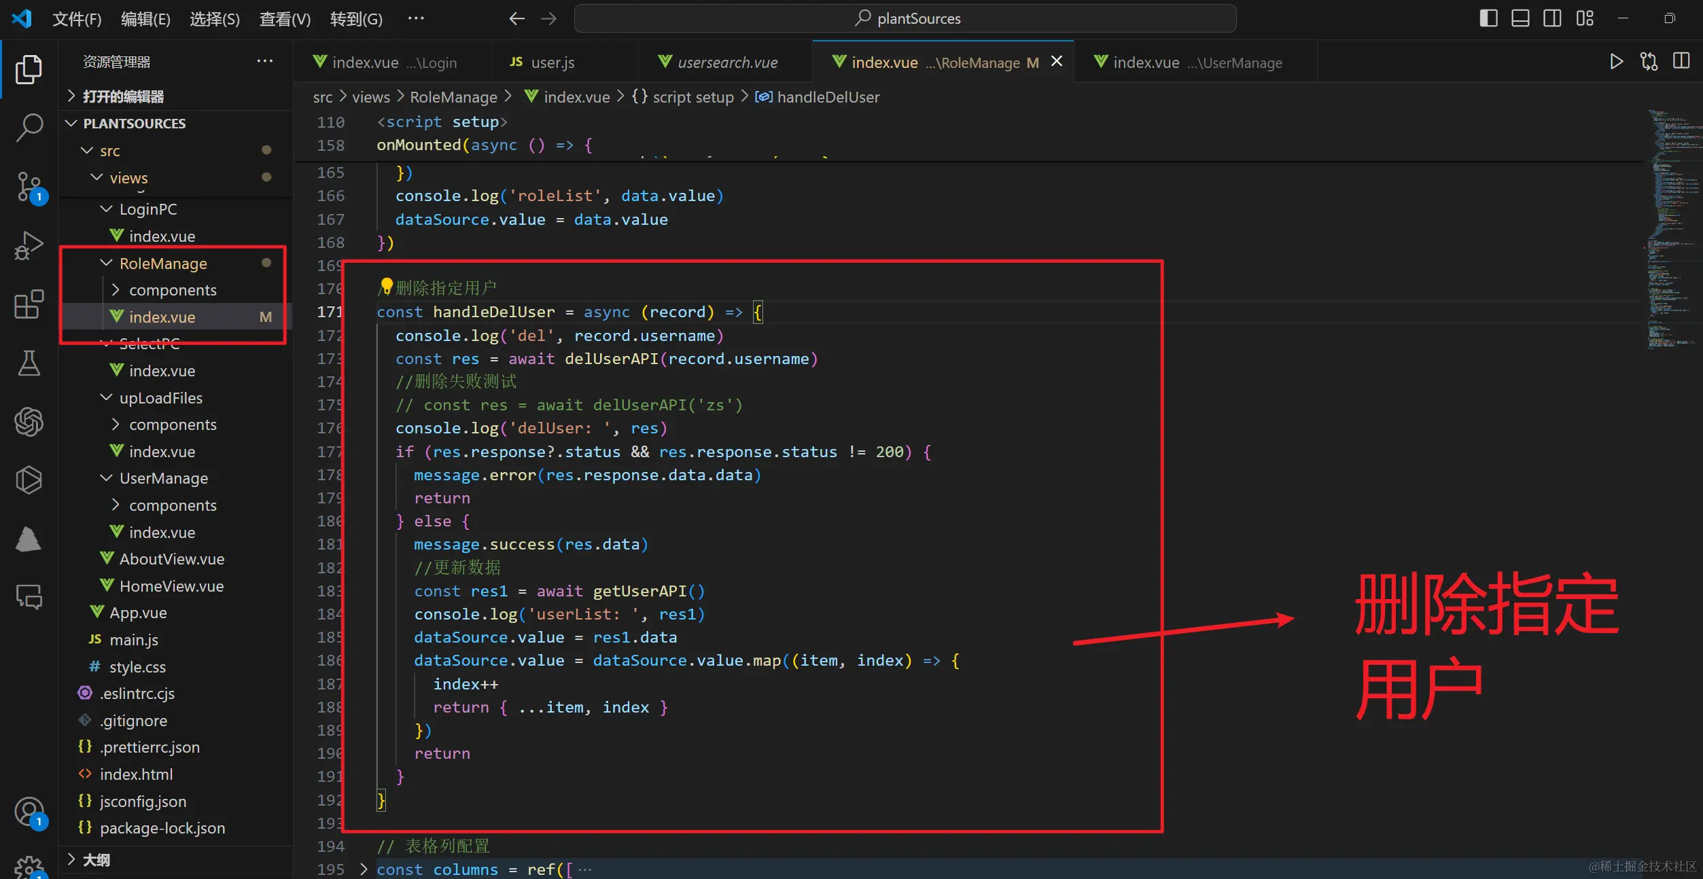Image resolution: width=1703 pixels, height=879 pixels.
Task: Switch to the user.js tab
Action: 565,62
